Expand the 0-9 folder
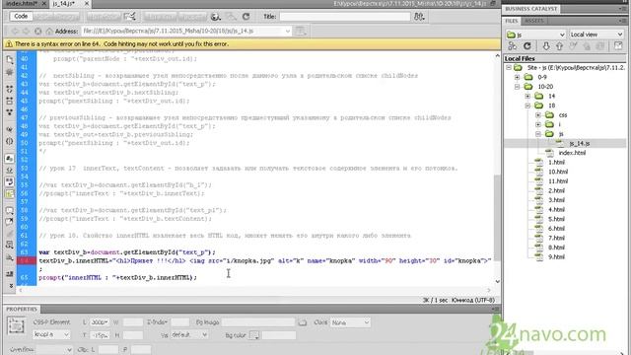 517,77
